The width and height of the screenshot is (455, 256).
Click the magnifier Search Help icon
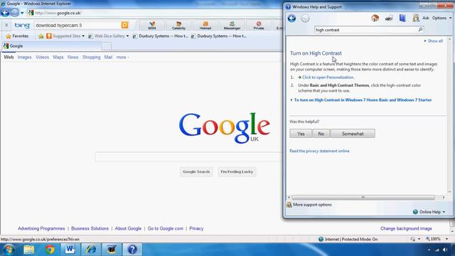coord(420,29)
